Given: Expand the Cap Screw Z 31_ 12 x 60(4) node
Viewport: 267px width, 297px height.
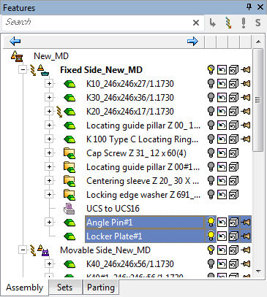Looking at the screenshot, I should coord(49,153).
